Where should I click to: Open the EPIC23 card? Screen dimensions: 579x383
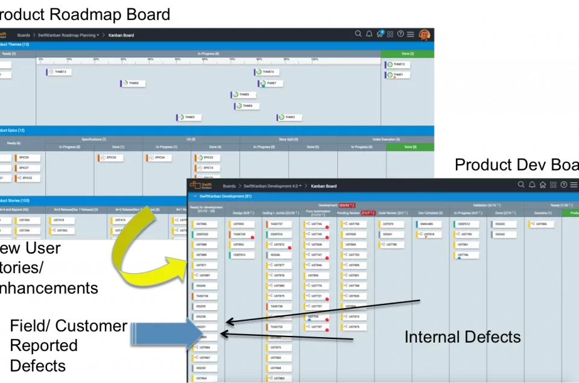tap(207, 157)
